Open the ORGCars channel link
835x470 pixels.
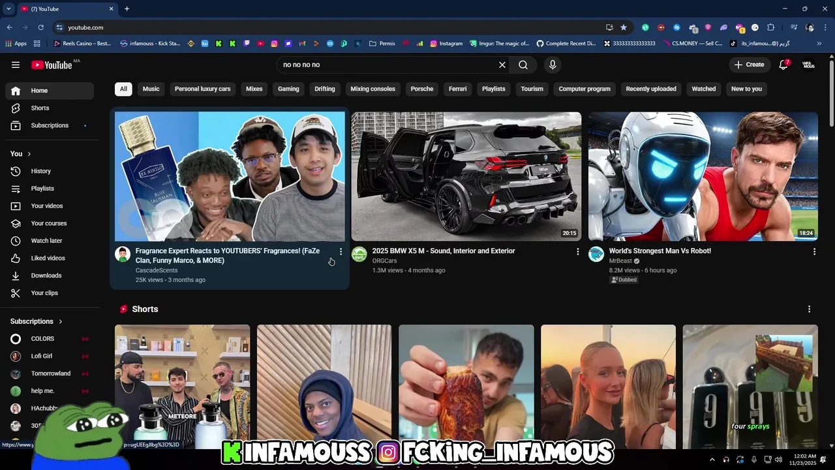tap(385, 260)
